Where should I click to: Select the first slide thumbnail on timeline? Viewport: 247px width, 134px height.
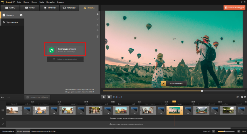pyautogui.click(x=12, y=110)
